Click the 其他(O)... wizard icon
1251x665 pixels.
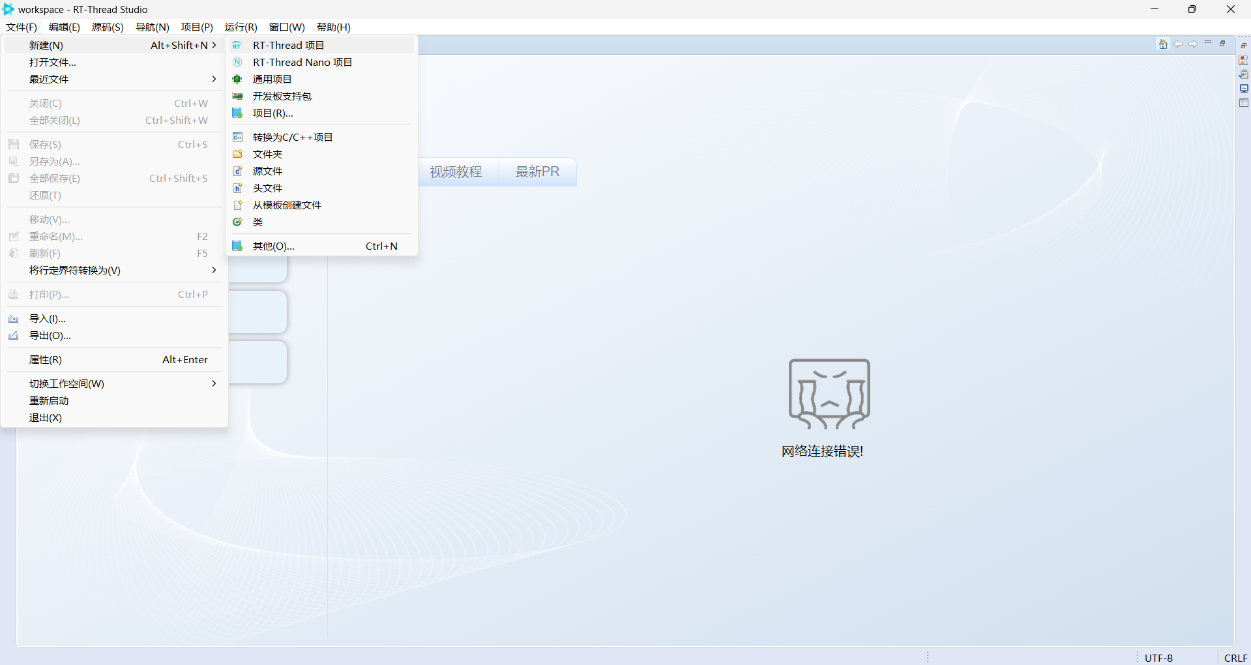coord(238,246)
